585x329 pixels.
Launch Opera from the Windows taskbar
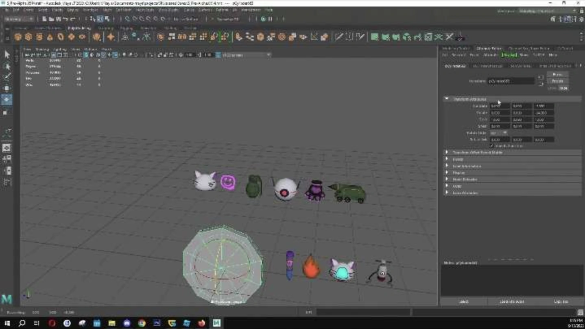pyautogui.click(x=52, y=323)
